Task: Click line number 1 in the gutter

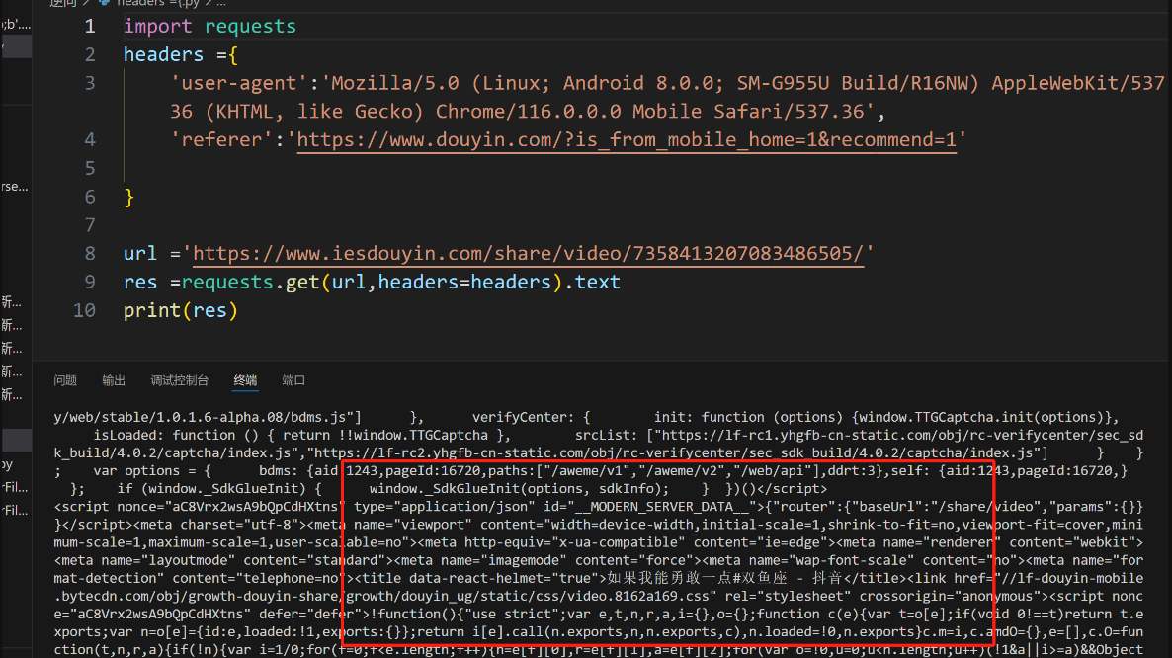Action: 90,27
